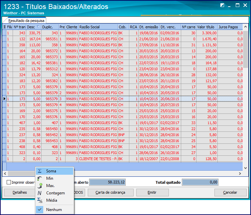Screen dimensions: 251x215
Task: Click the horizontal scrollbar right arrow
Action: point(240,173)
